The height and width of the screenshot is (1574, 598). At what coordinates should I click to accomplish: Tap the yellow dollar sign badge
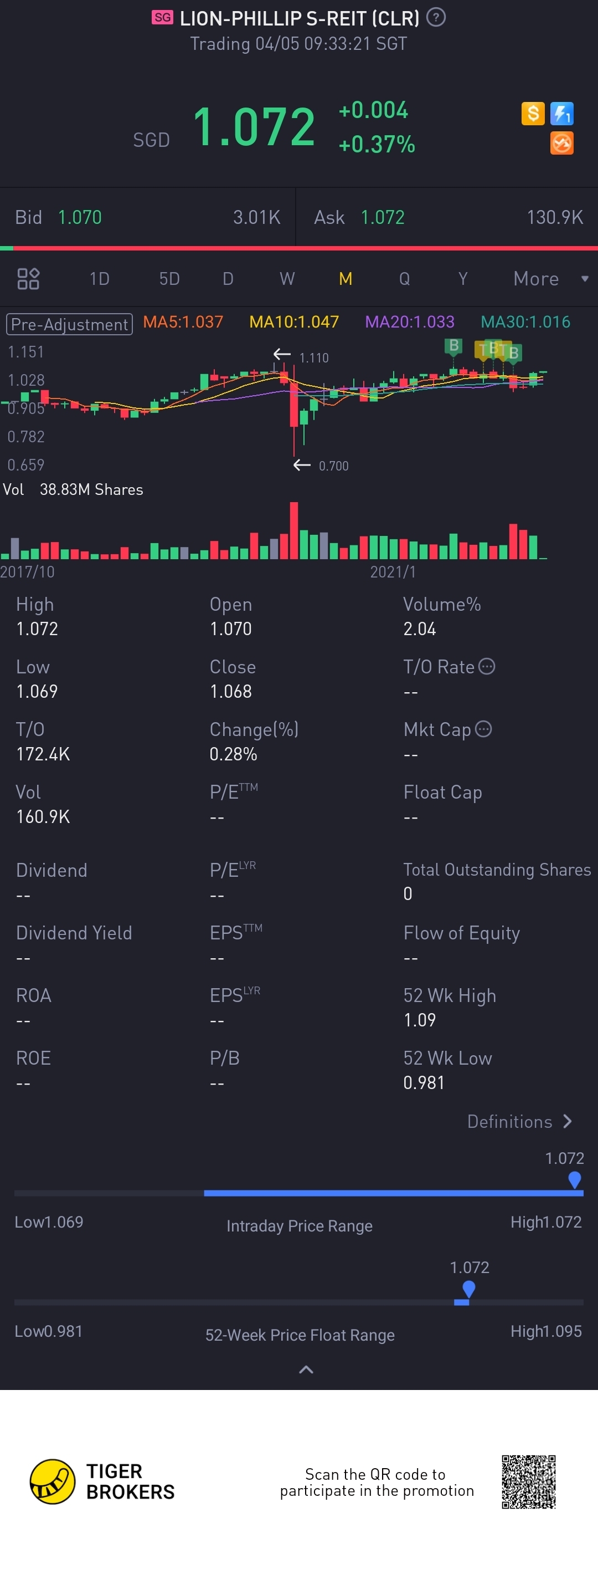[x=533, y=113]
